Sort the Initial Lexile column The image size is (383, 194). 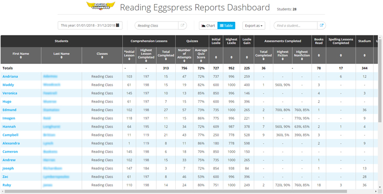pyautogui.click(x=216, y=58)
